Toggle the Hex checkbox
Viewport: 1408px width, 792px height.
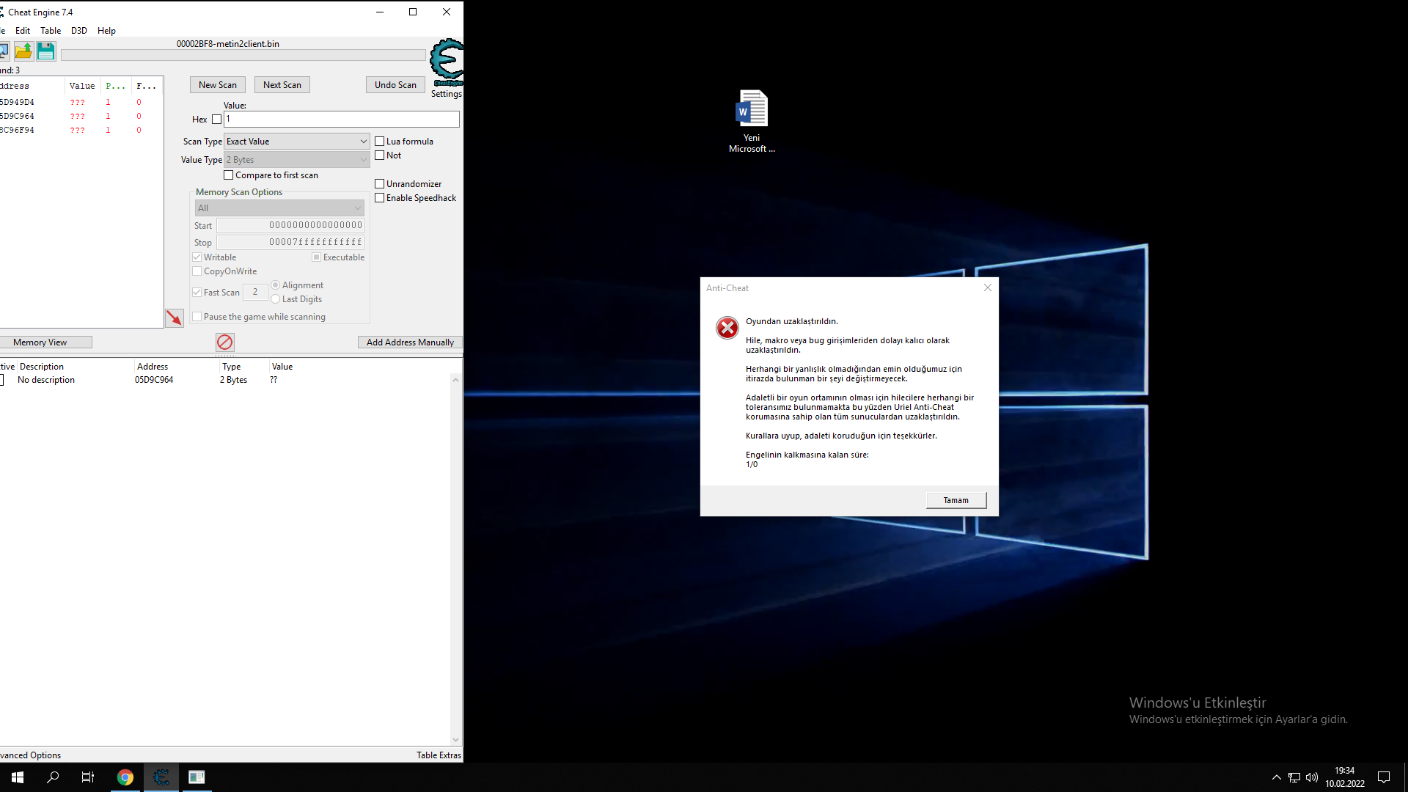click(x=216, y=120)
